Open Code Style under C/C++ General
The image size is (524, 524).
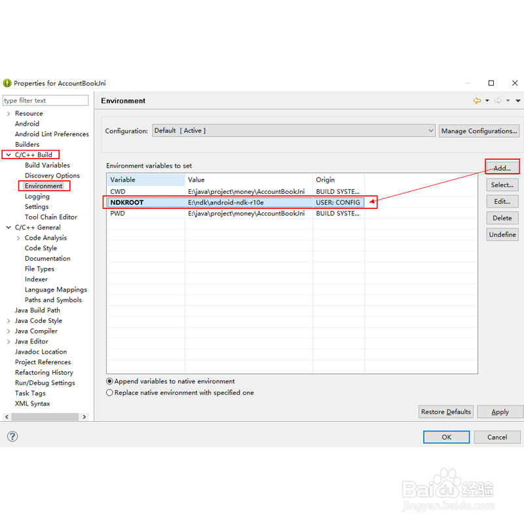point(41,248)
